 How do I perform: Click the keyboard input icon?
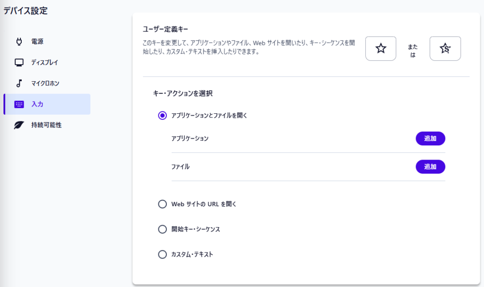tap(19, 104)
